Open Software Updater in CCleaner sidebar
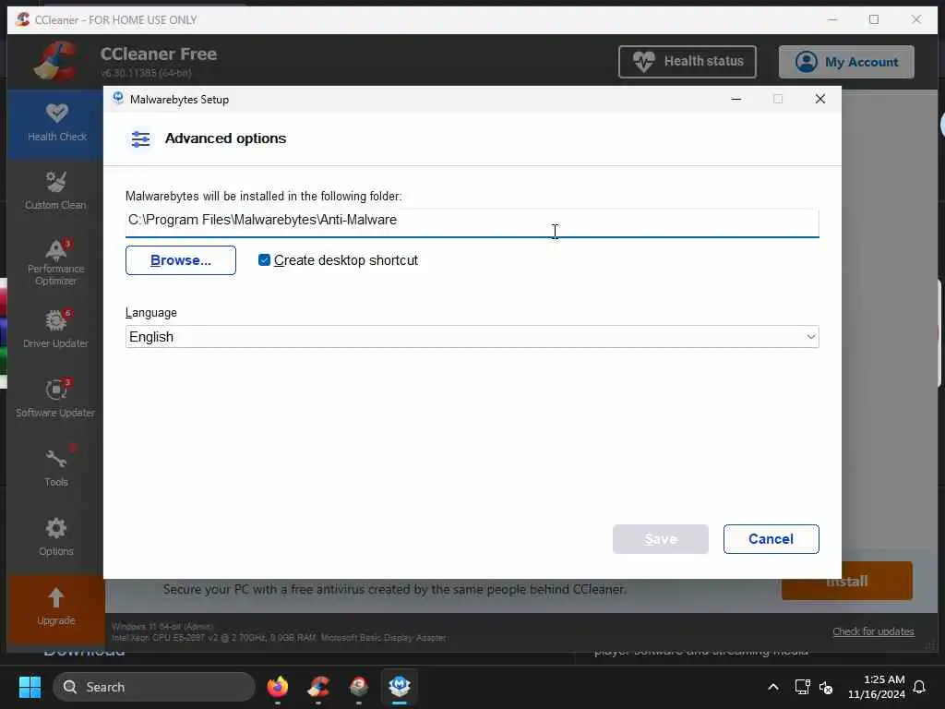 [x=55, y=398]
